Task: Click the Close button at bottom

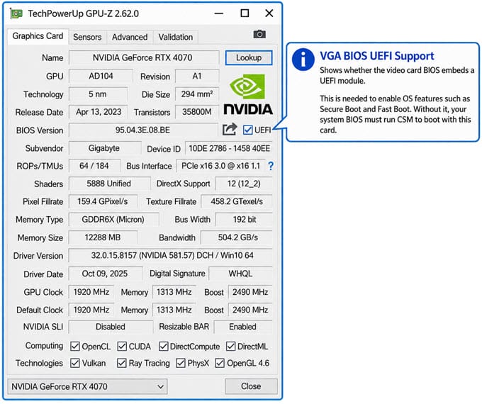Action: [251, 386]
